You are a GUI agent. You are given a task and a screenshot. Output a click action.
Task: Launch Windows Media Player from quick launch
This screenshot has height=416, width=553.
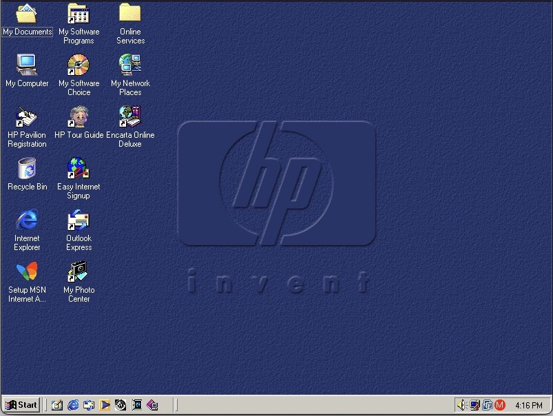[105, 405]
